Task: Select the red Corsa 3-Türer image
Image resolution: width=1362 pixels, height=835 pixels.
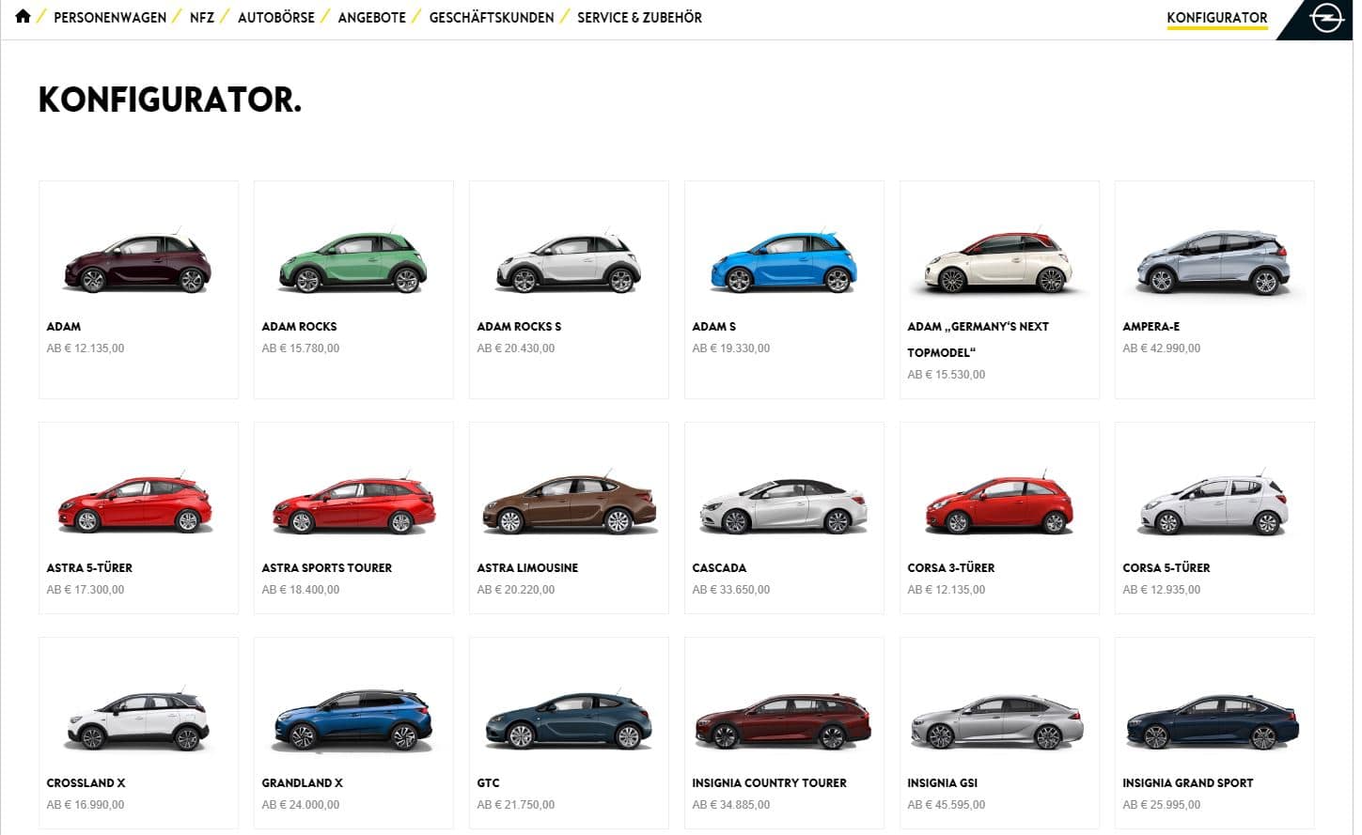Action: tap(998, 504)
